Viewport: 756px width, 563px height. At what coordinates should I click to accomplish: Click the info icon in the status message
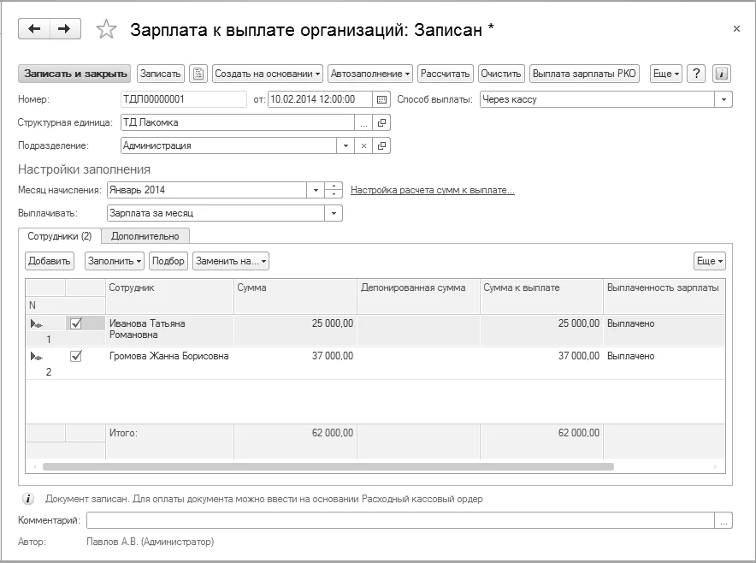click(x=28, y=499)
